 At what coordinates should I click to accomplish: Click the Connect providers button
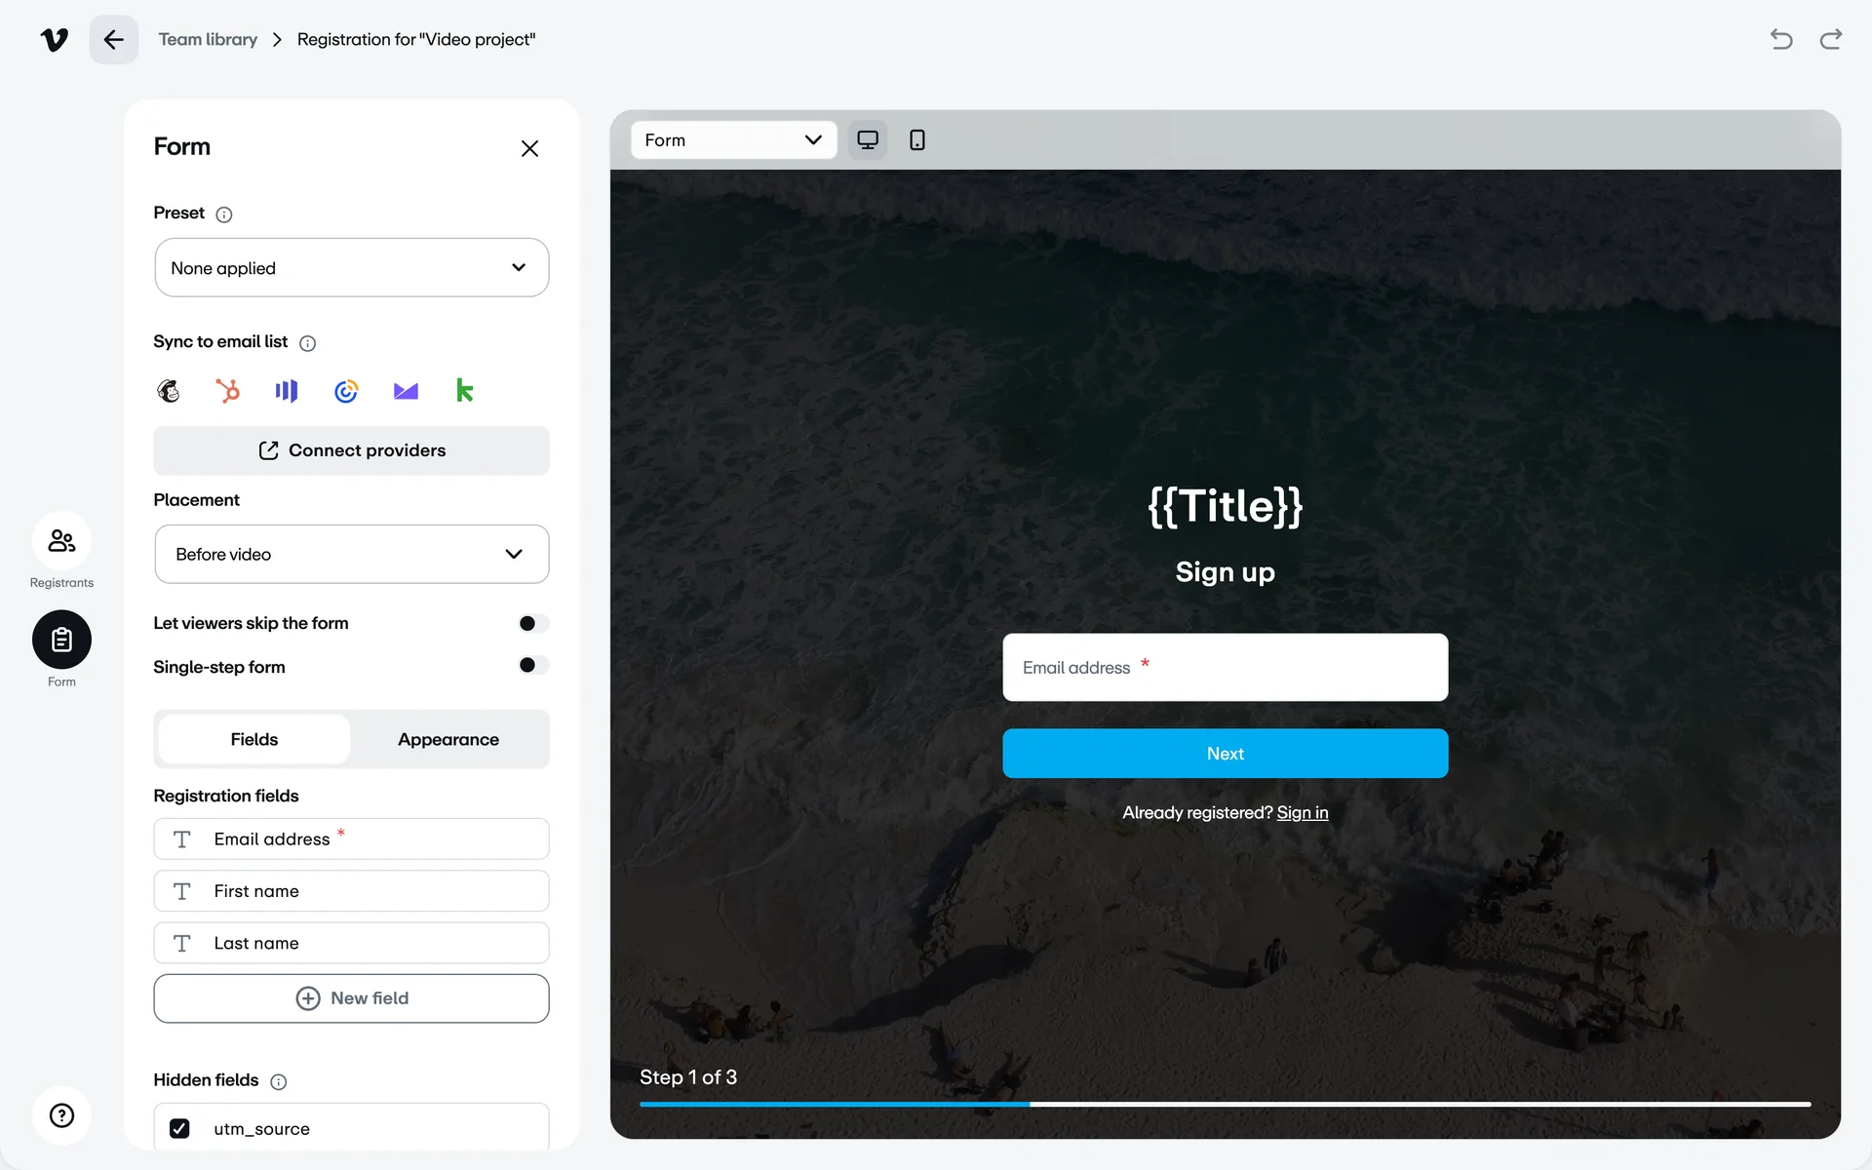click(x=351, y=450)
